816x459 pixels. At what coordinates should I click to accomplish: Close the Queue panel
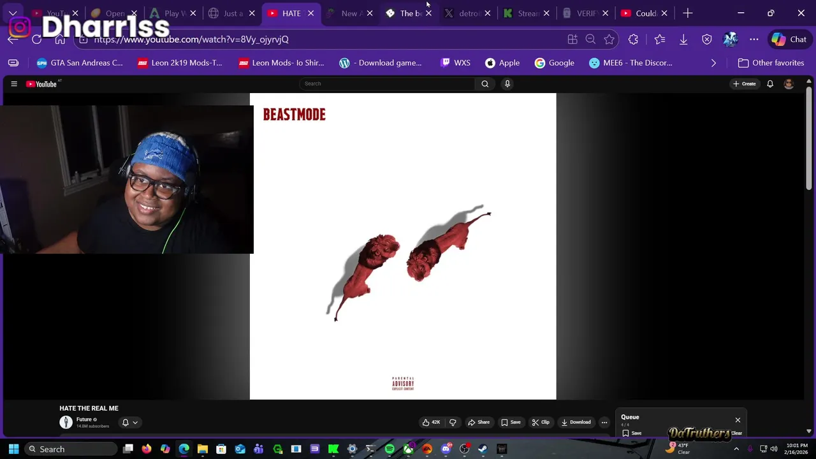(738, 420)
